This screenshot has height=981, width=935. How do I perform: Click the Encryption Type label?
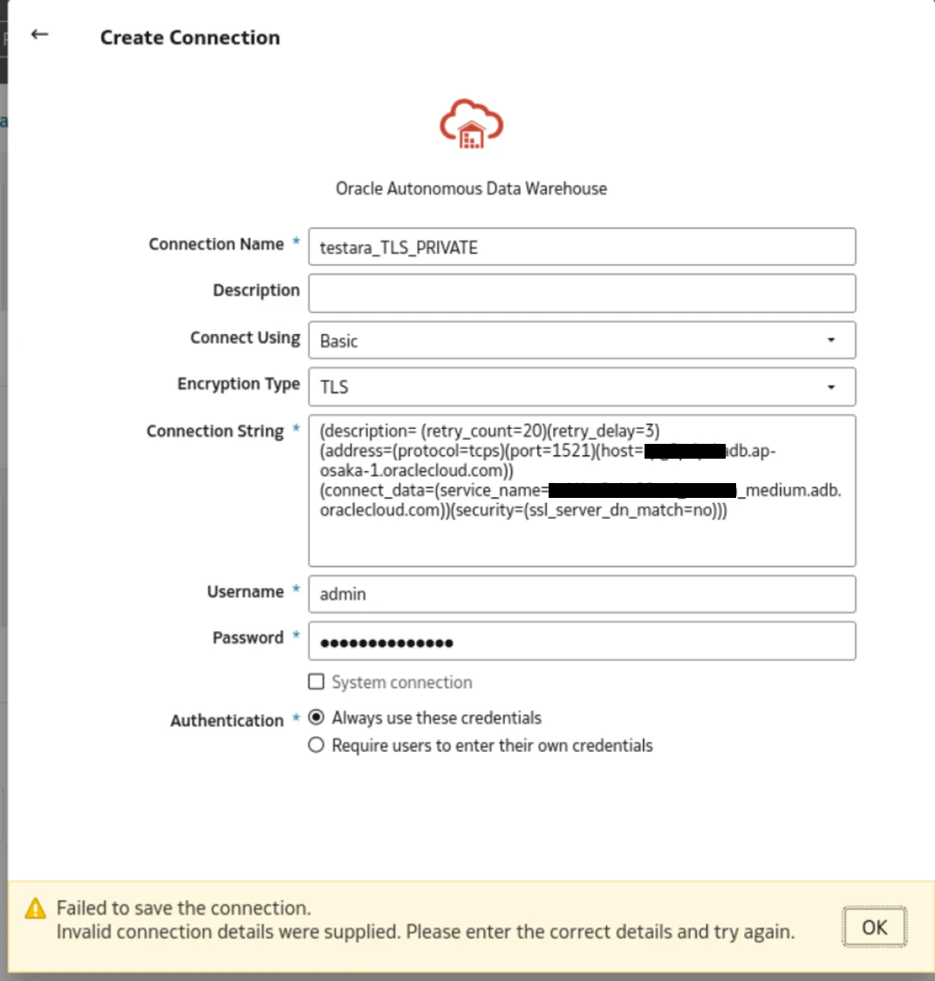tap(238, 384)
